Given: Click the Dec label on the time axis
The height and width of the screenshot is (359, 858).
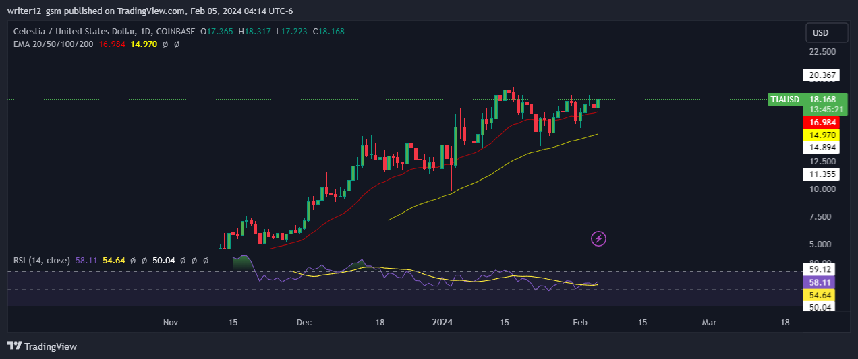Looking at the screenshot, I should pos(304,323).
